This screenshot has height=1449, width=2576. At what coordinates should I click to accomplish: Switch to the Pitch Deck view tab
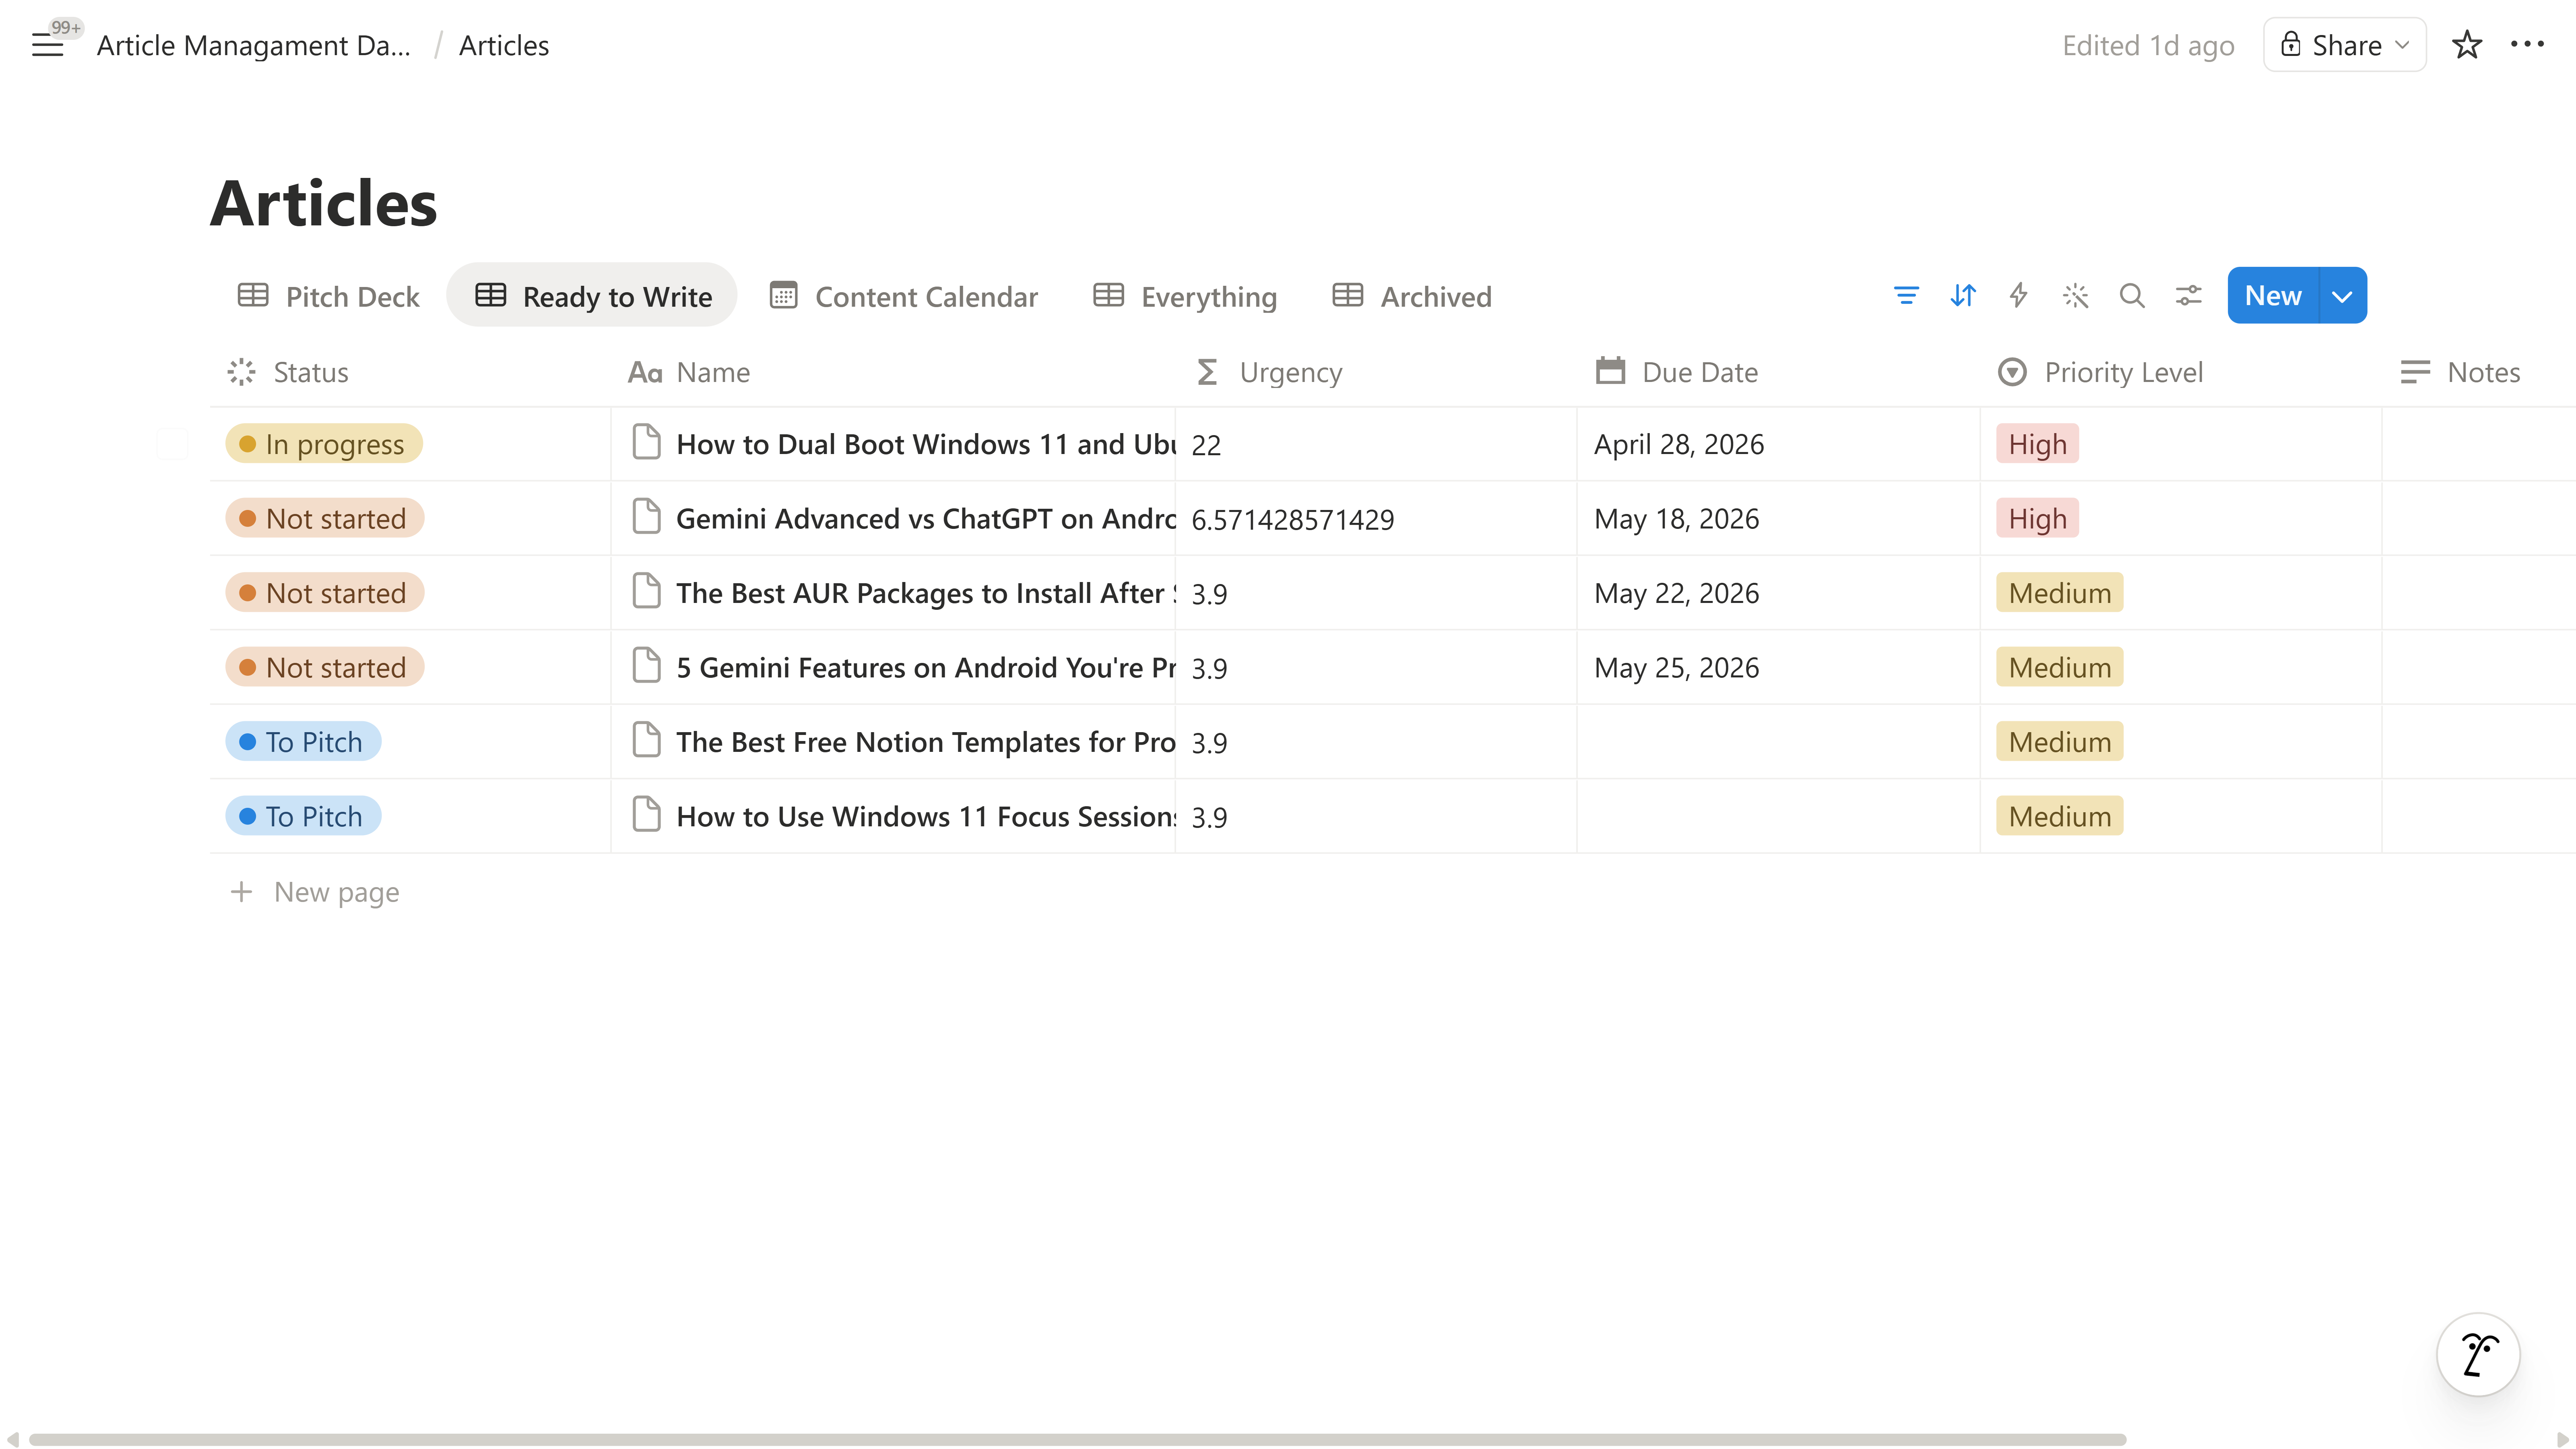click(328, 296)
